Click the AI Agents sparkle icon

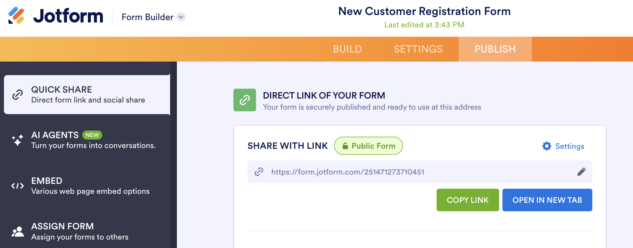tap(18, 140)
